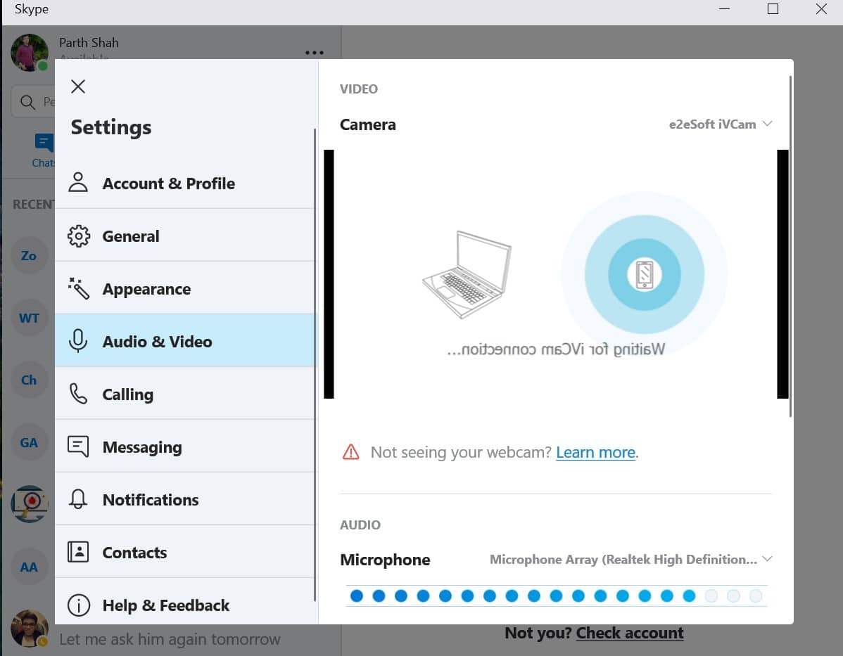This screenshot has width=843, height=656.
Task: Close the Settings panel with X icon
Action: tap(78, 86)
